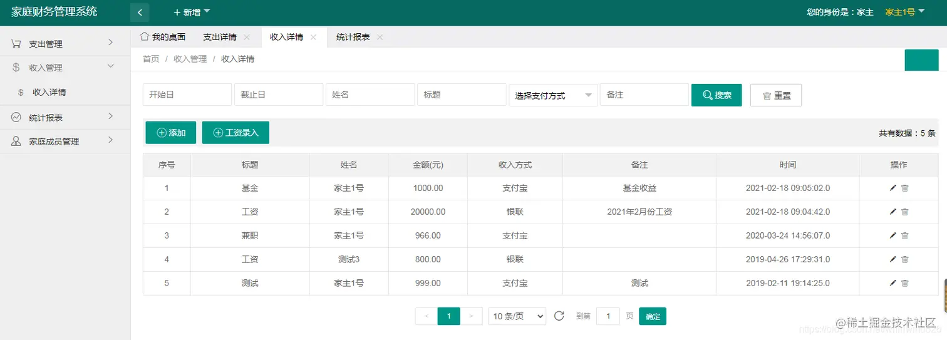The height and width of the screenshot is (340, 947).
Task: Collapse sidebar with left arrow button
Action: 140,12
